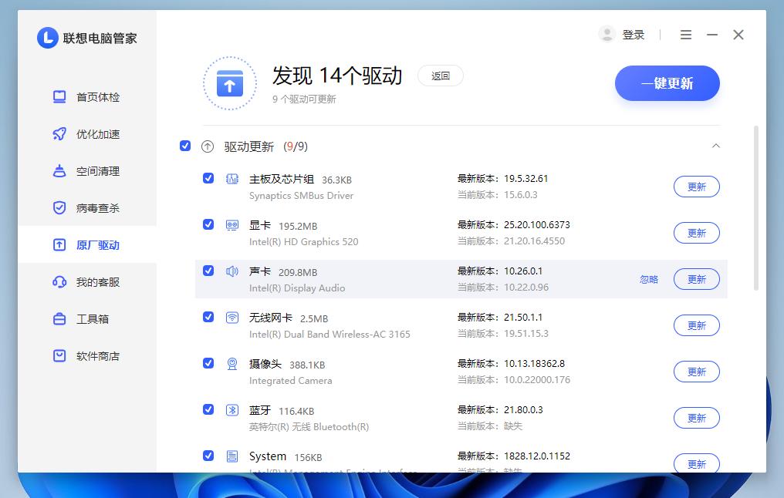
Task: Click the 声卡 speaker icon
Action: 232,271
